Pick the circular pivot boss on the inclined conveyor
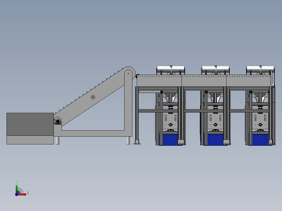The width and height of the screenshot is (282, 211). pyautogui.click(x=93, y=97)
